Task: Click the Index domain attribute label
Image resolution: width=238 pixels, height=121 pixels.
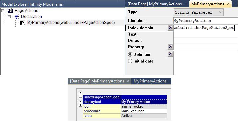Action: pyautogui.click(x=141, y=28)
